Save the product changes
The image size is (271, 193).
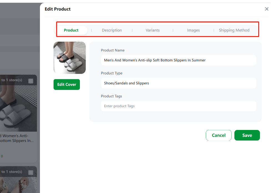[247, 135]
